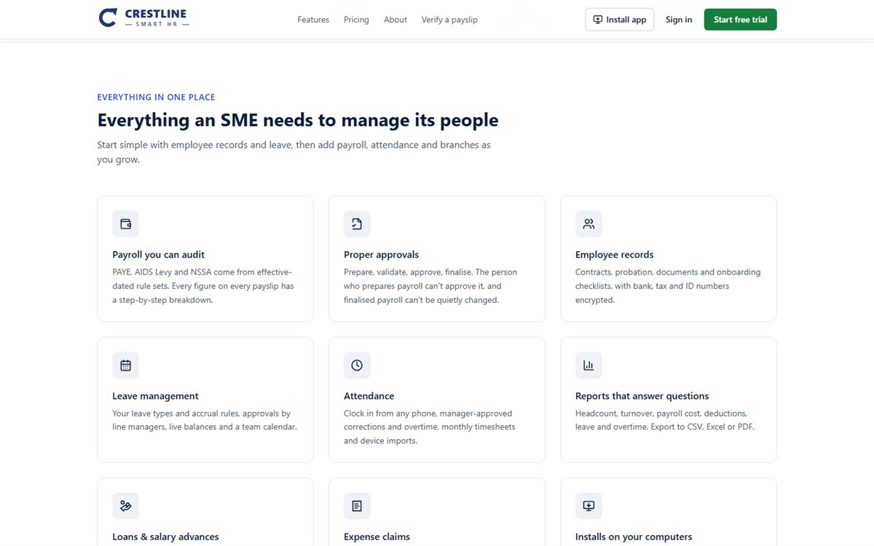Click the paragraph starting 'Start simple with employee records'
Image resolution: width=874 pixels, height=546 pixels.
294,152
